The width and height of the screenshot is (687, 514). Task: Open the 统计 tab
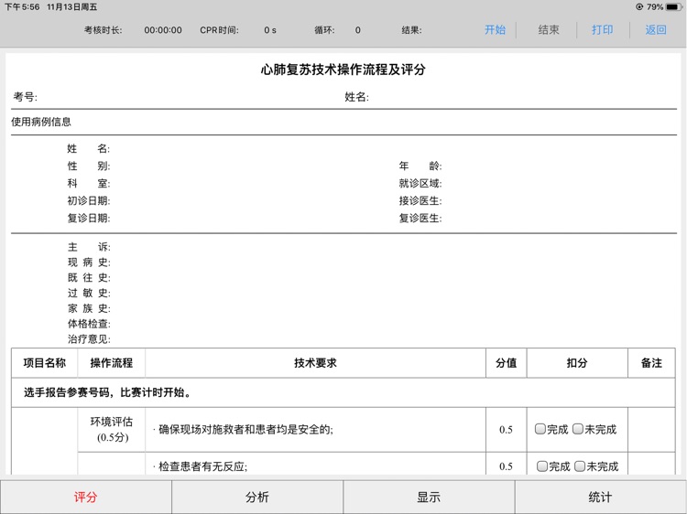tap(601, 497)
